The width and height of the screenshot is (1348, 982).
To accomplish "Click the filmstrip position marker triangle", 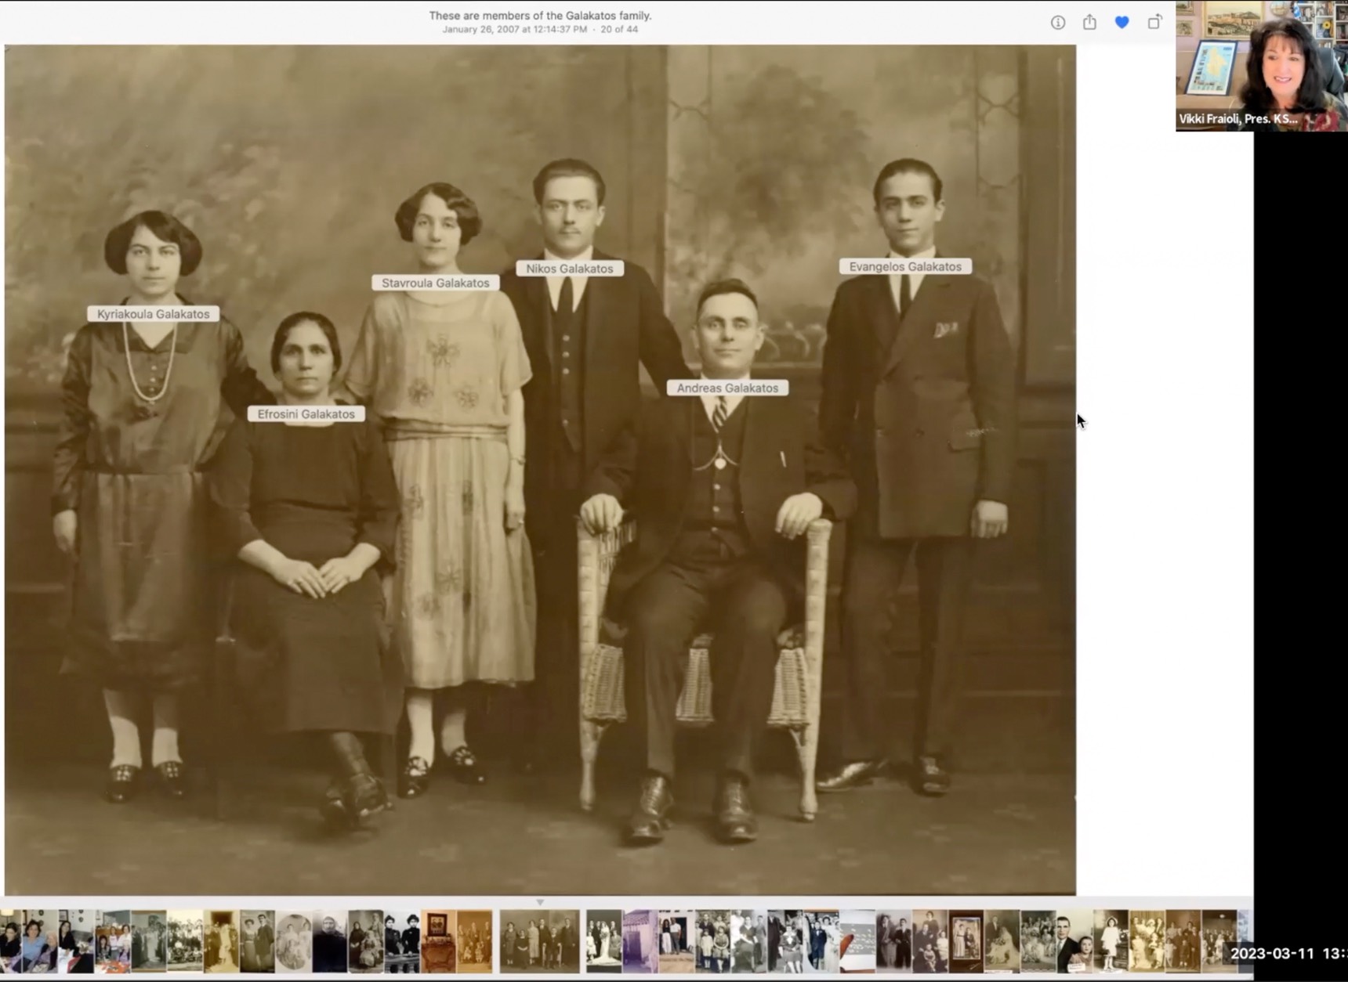I will pos(540,902).
